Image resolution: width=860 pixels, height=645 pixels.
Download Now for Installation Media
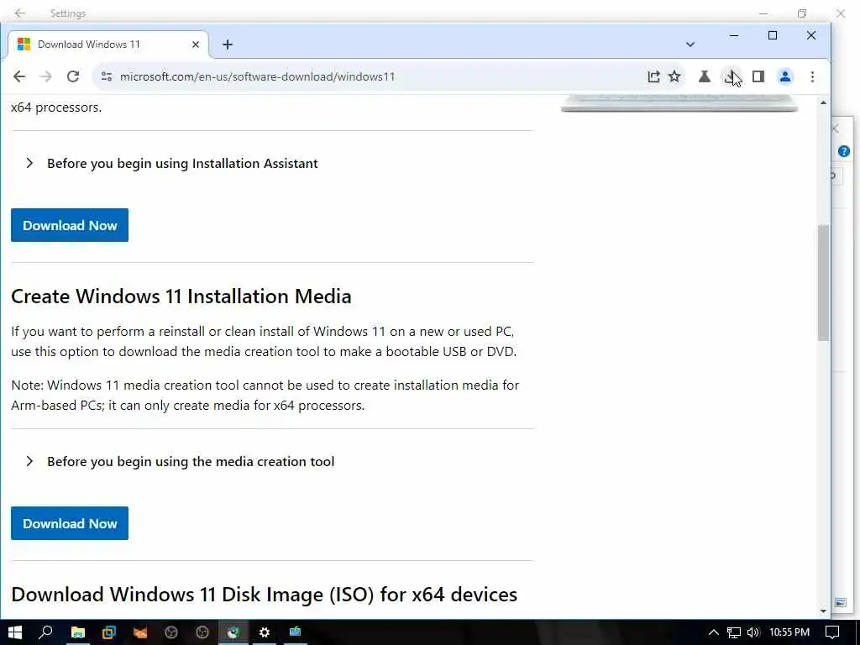(x=70, y=523)
